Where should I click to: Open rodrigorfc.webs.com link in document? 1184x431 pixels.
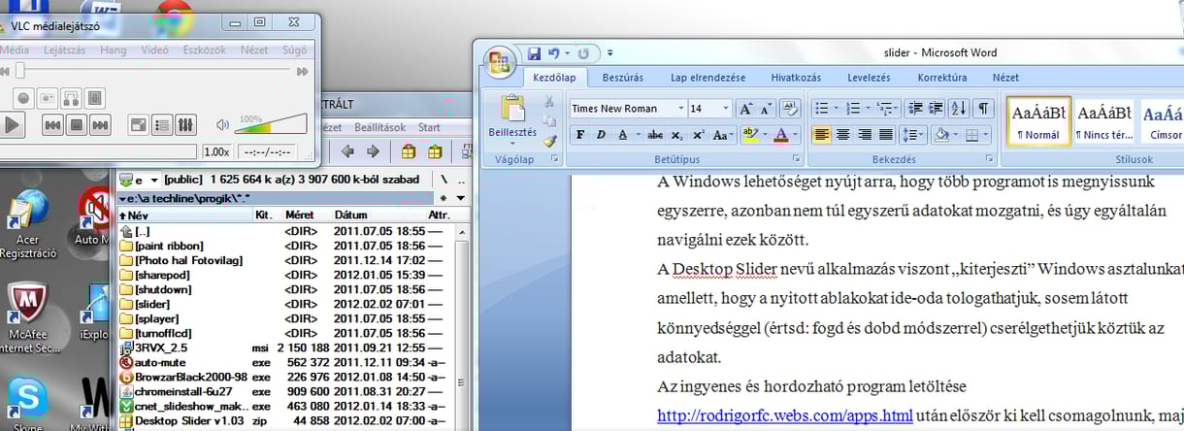[785, 416]
